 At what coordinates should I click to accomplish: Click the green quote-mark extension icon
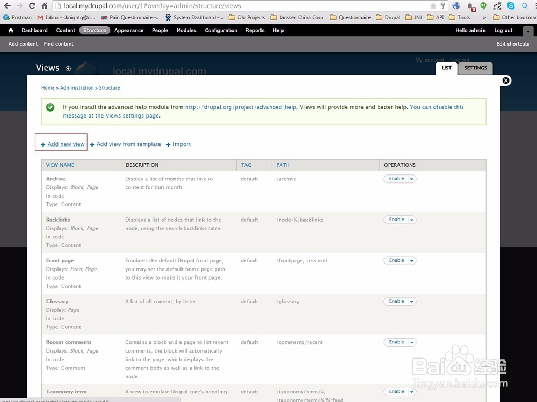483,6
